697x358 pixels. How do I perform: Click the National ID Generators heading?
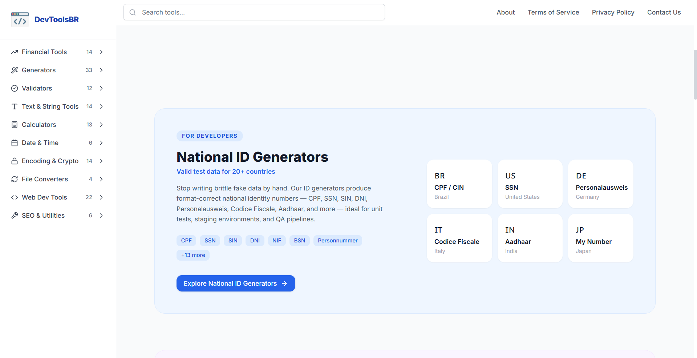[252, 157]
